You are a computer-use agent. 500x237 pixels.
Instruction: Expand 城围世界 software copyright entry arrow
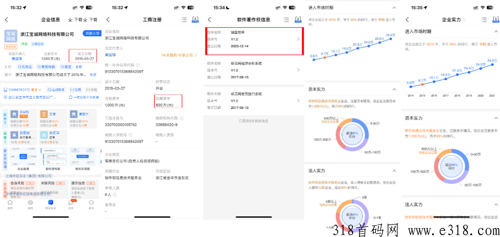(298, 39)
